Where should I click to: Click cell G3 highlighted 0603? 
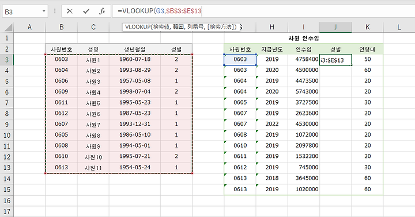coord(240,60)
